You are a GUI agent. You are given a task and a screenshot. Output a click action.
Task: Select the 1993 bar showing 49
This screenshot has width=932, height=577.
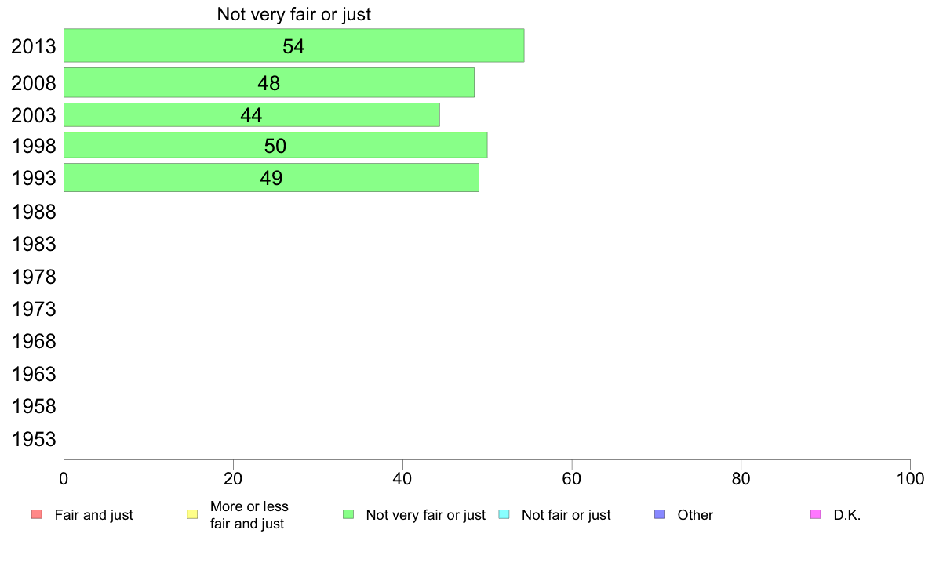pos(271,178)
